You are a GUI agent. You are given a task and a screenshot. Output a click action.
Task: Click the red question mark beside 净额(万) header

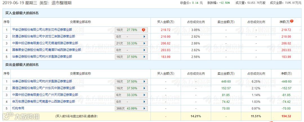point(292,21)
